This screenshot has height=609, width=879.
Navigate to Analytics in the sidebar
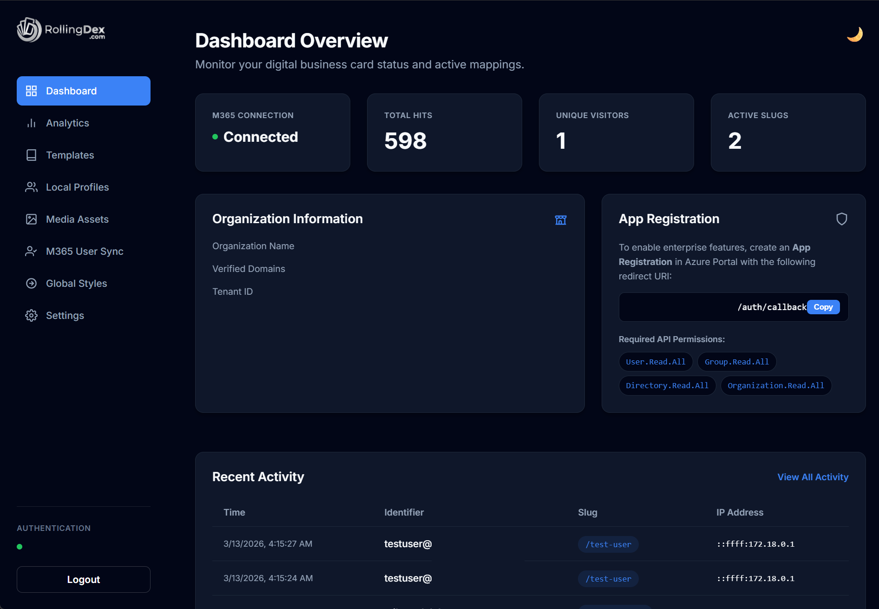click(67, 123)
